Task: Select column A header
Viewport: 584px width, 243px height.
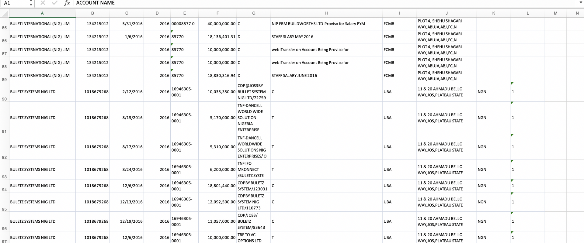Action: click(42, 13)
